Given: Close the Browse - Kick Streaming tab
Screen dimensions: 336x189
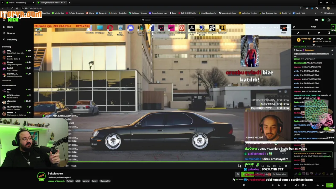Looking at the screenshot, I should click(33, 3).
